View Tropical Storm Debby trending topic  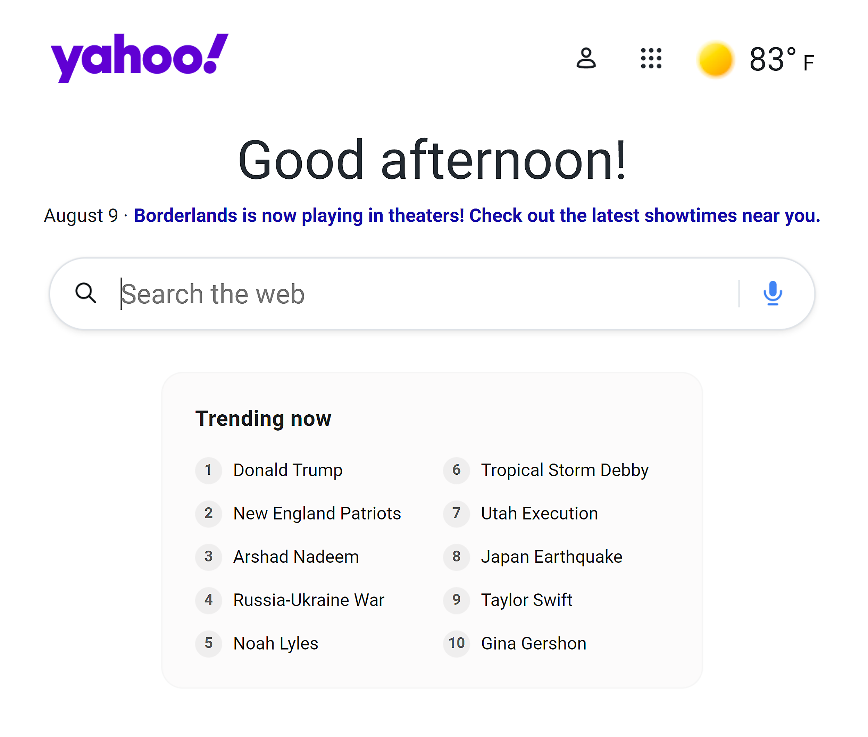565,469
